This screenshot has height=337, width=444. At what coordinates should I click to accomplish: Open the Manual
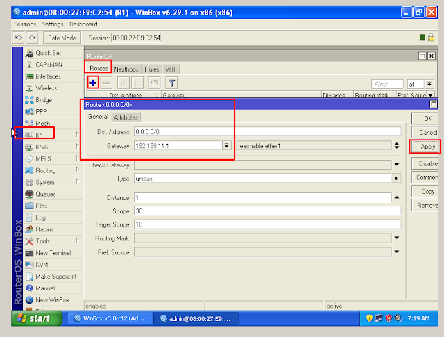coord(45,288)
